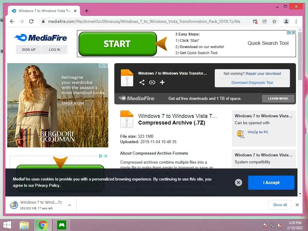Reload the MediaFire page

tap(31, 21)
